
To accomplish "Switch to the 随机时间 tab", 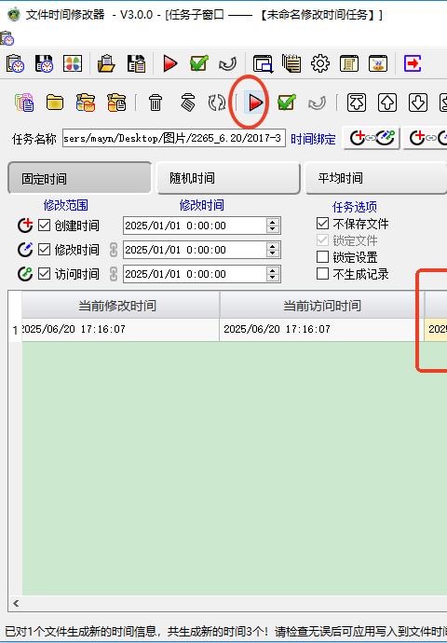I will tap(228, 178).
